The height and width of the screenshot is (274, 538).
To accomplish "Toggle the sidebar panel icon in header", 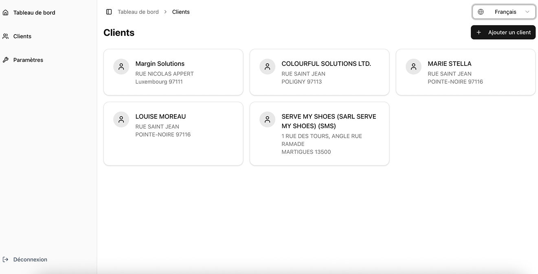I will [109, 12].
